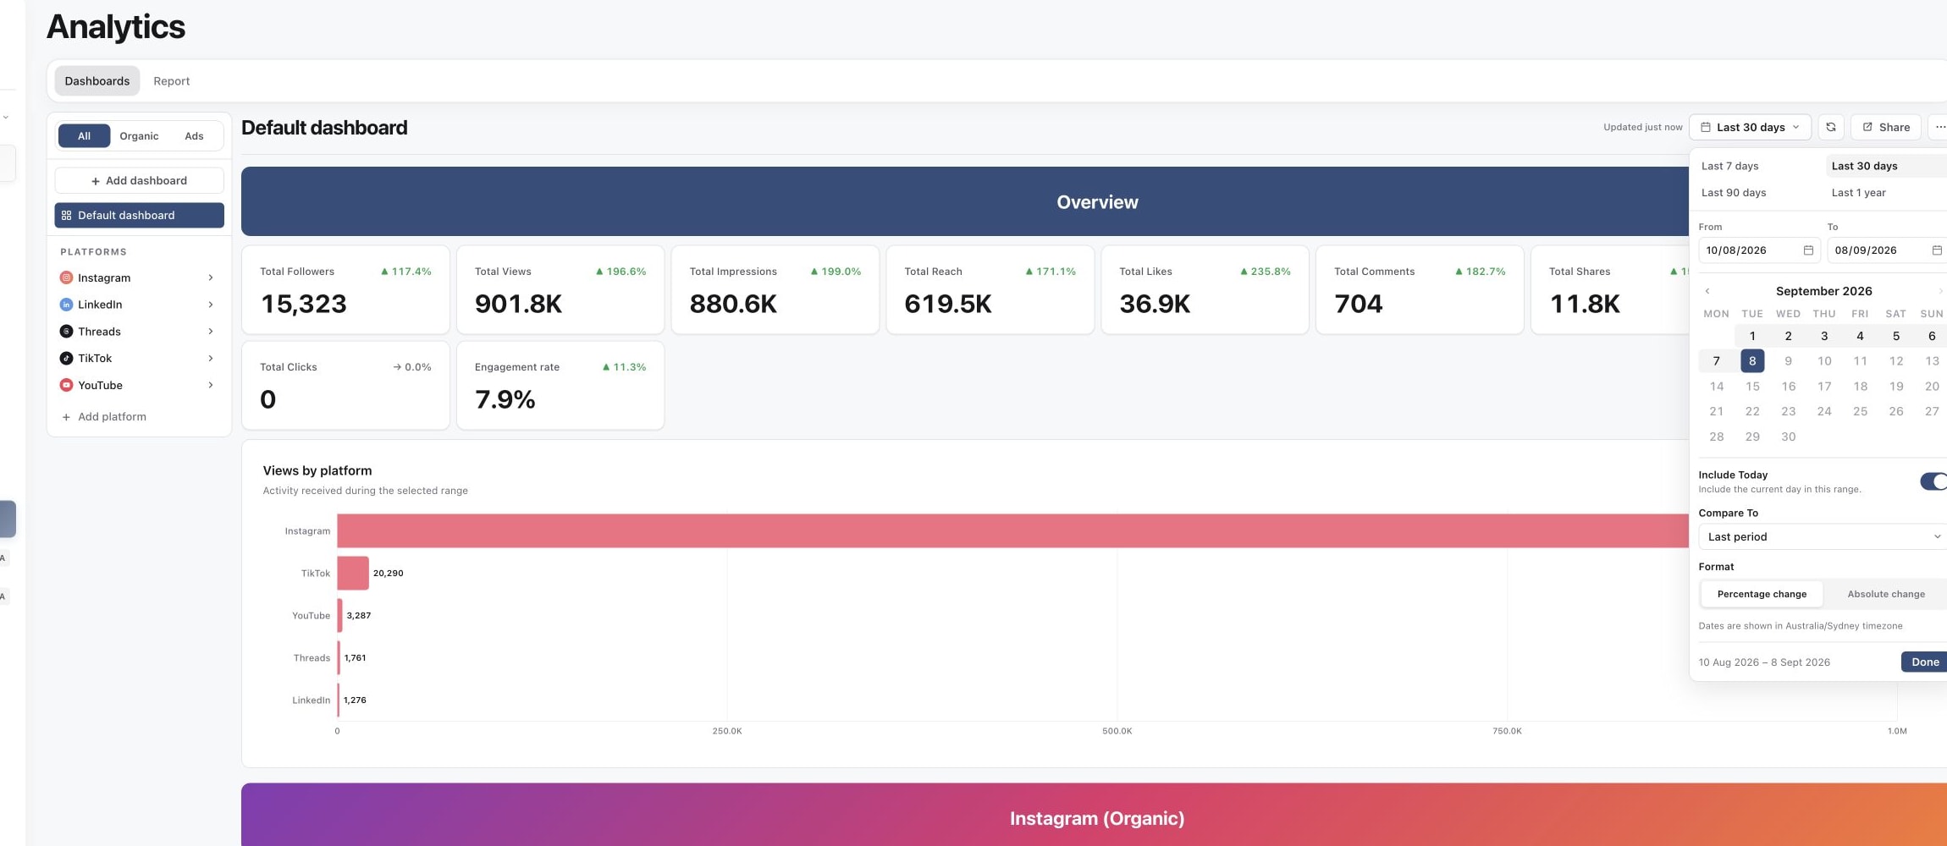Confirm date range with Done
This screenshot has width=1947, height=846.
click(1924, 662)
